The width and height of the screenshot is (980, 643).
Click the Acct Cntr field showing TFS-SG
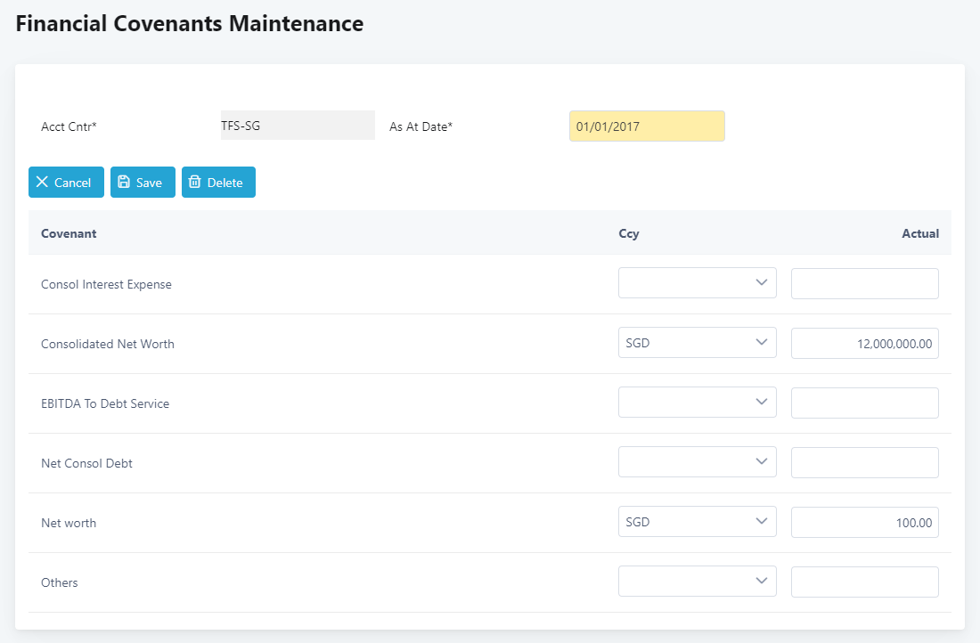298,126
